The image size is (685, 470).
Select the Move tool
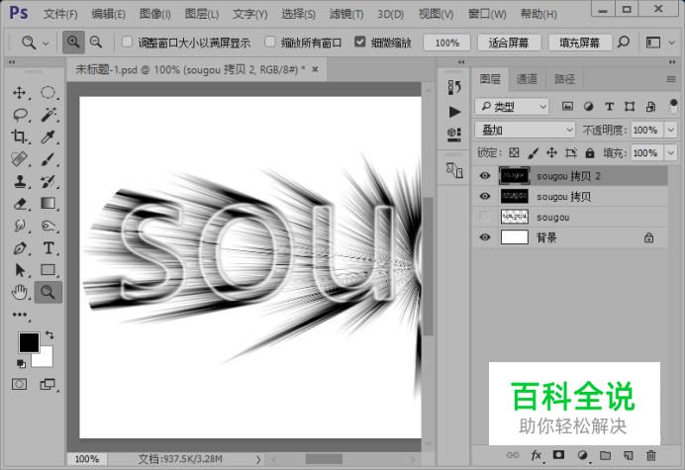[19, 93]
